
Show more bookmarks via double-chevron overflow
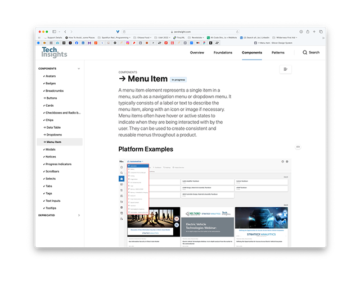coord(323,38)
